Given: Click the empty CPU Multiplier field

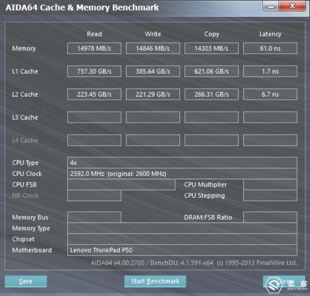Looking at the screenshot, I should point(270,185).
